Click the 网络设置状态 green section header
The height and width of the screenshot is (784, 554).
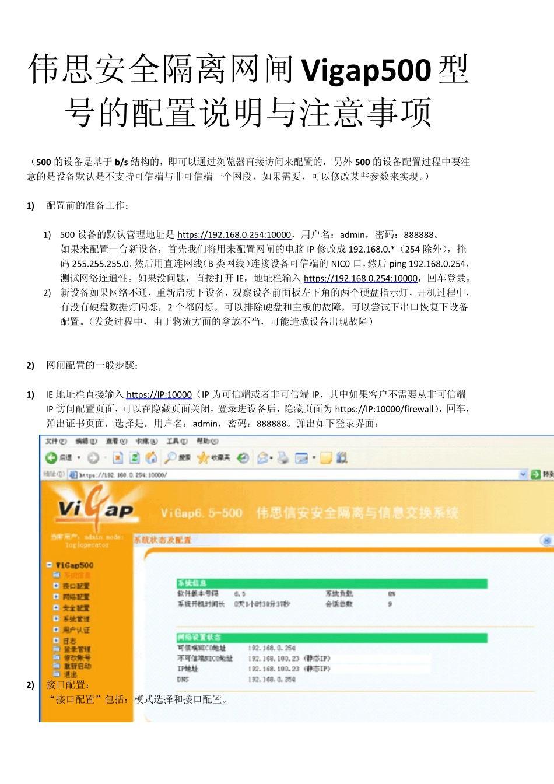332,637
